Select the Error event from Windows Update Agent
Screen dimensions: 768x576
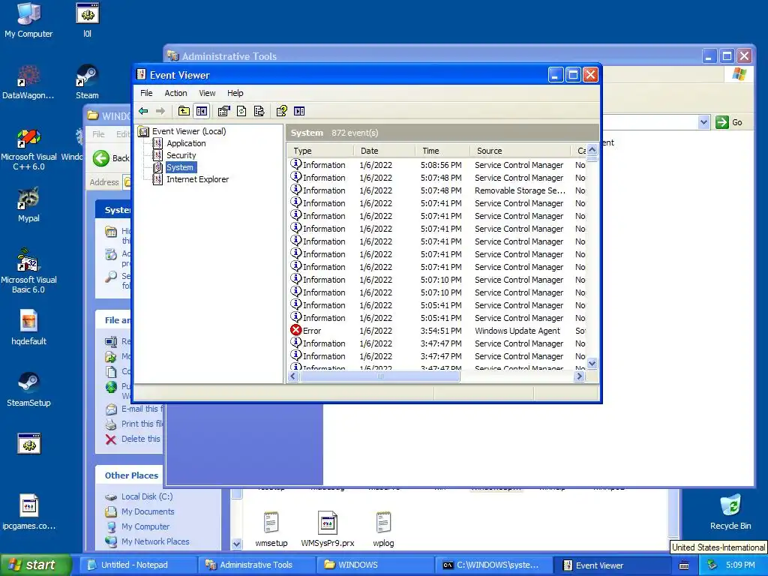437,331
